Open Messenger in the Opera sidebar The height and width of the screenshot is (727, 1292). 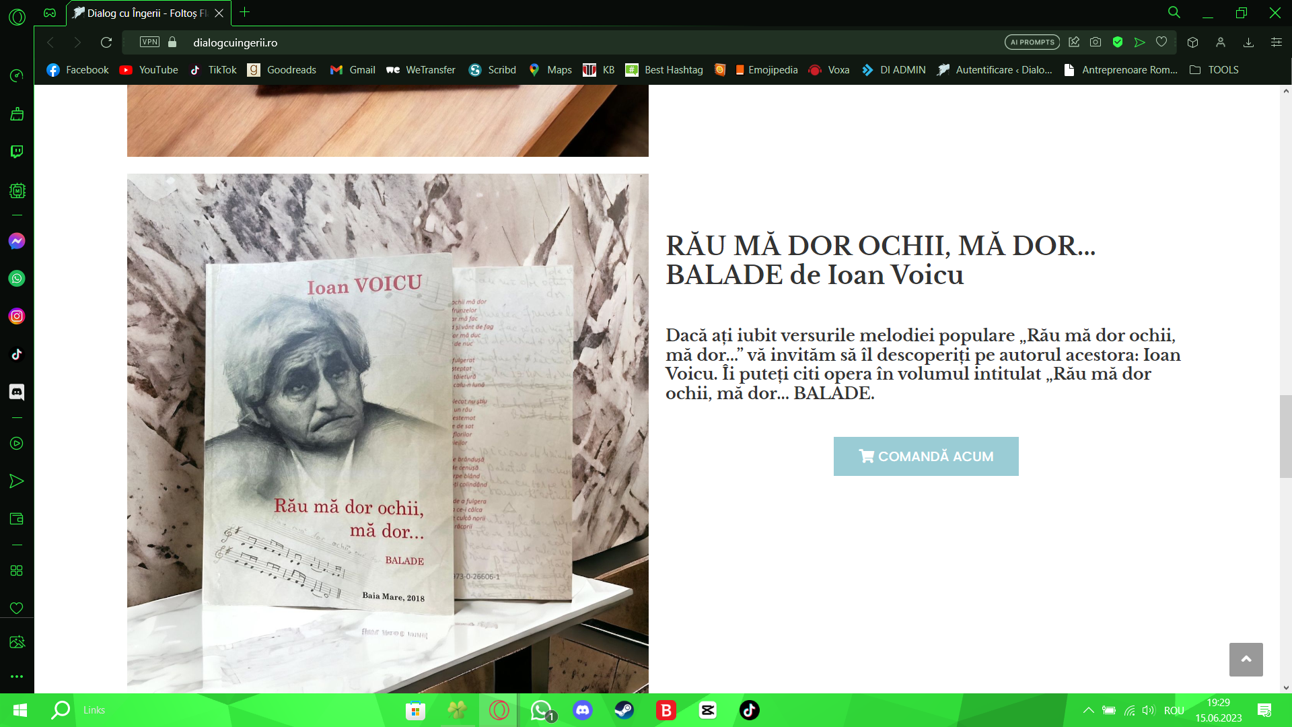coord(17,241)
